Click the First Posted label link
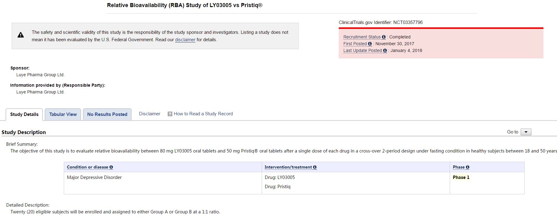 355,44
